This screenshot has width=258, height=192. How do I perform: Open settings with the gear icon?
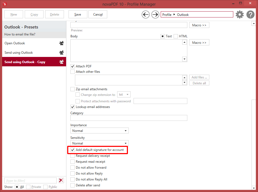click(x=240, y=15)
